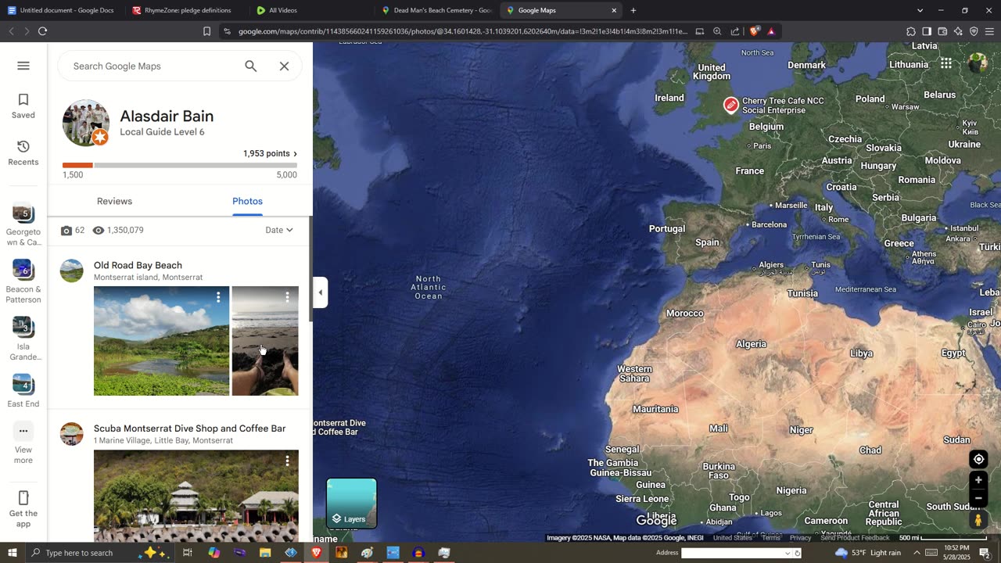Screen dimensions: 1001x563
Task: Open the feet-on-beach photo thumbnail
Action: click(265, 341)
